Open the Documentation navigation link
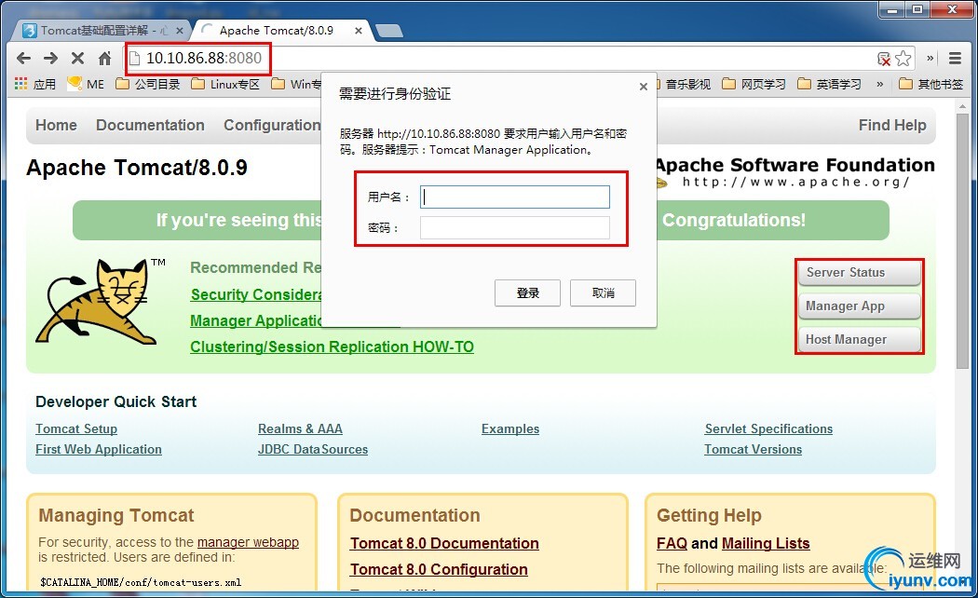Screen dimensions: 978x598 click(x=150, y=126)
